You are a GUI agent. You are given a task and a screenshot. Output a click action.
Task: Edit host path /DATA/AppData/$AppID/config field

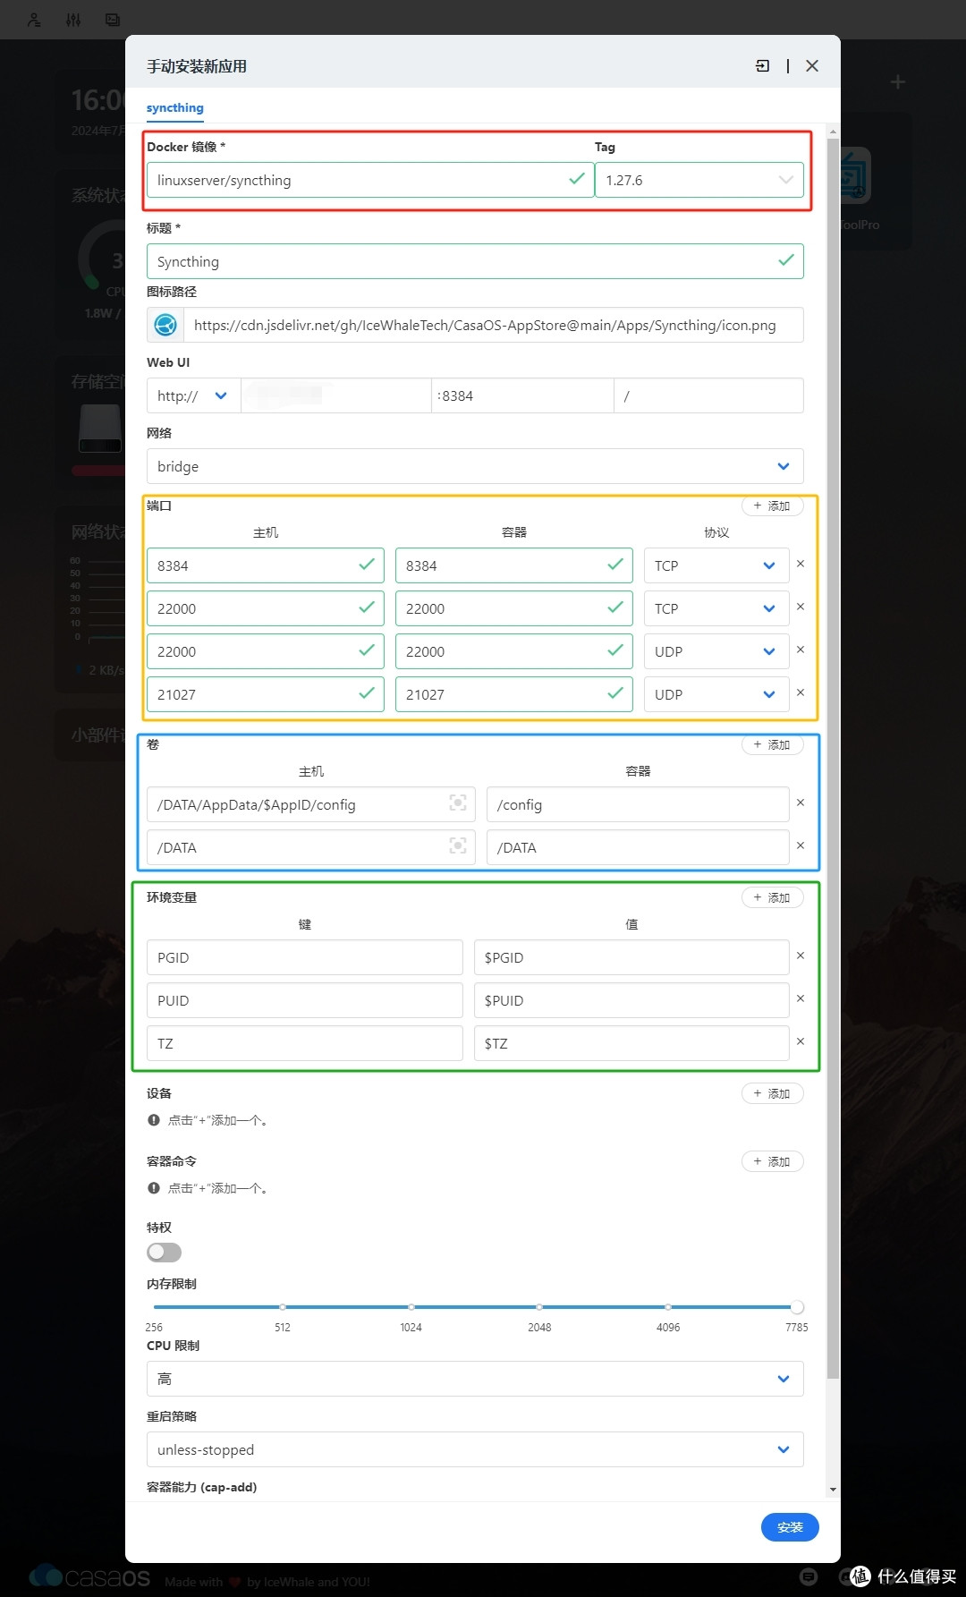[x=311, y=804]
